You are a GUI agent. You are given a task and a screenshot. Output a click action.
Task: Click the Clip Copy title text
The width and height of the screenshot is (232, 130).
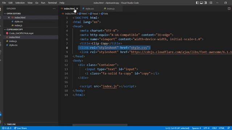click(100, 43)
